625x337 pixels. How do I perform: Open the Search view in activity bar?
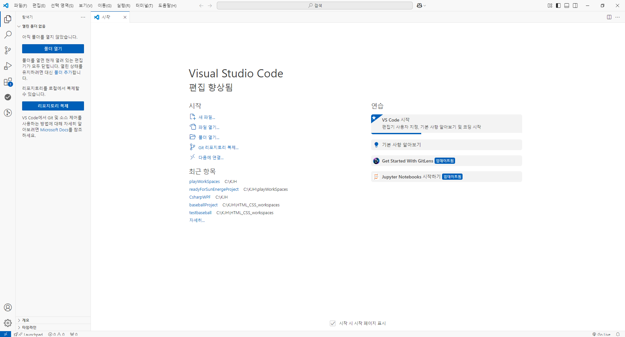(x=8, y=35)
